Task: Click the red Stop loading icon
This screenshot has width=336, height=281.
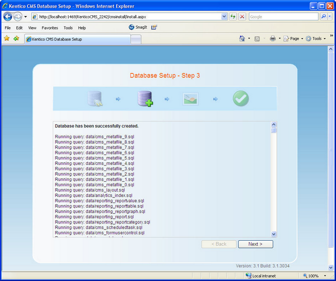Action: coord(242,16)
